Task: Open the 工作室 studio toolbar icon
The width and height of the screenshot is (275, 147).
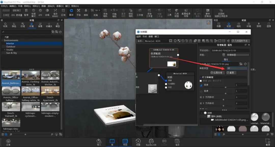Action: click(140, 13)
